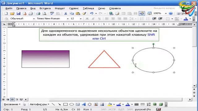Copy selection using the Copy icon

(72, 13)
